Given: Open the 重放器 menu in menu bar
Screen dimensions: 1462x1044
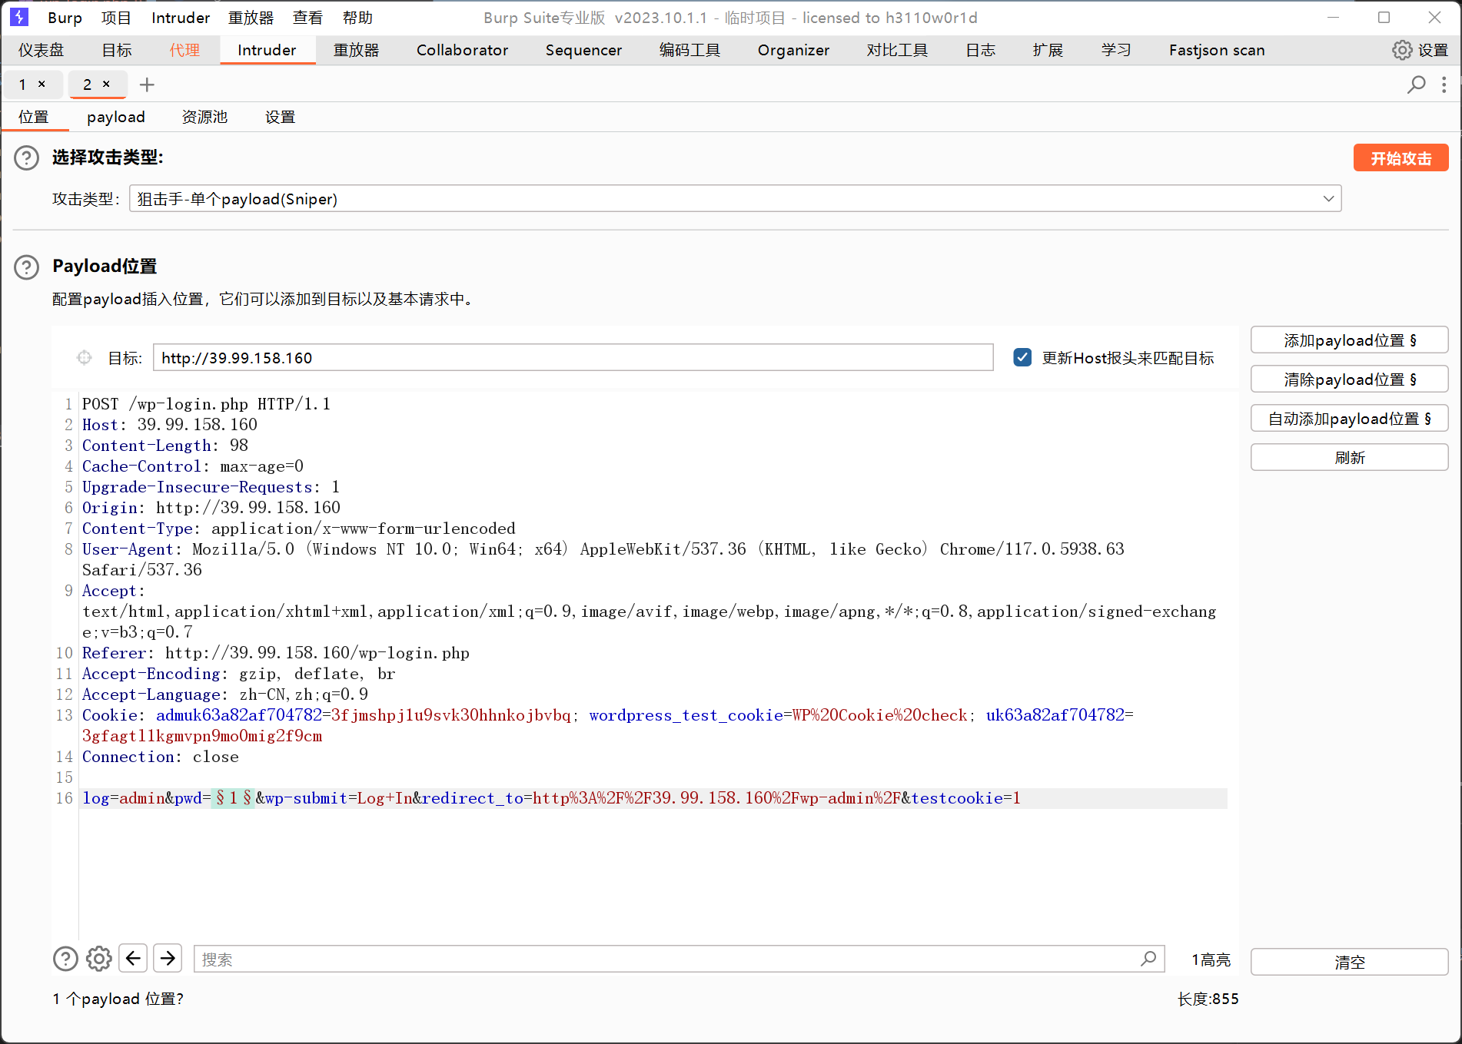Looking at the screenshot, I should (251, 18).
